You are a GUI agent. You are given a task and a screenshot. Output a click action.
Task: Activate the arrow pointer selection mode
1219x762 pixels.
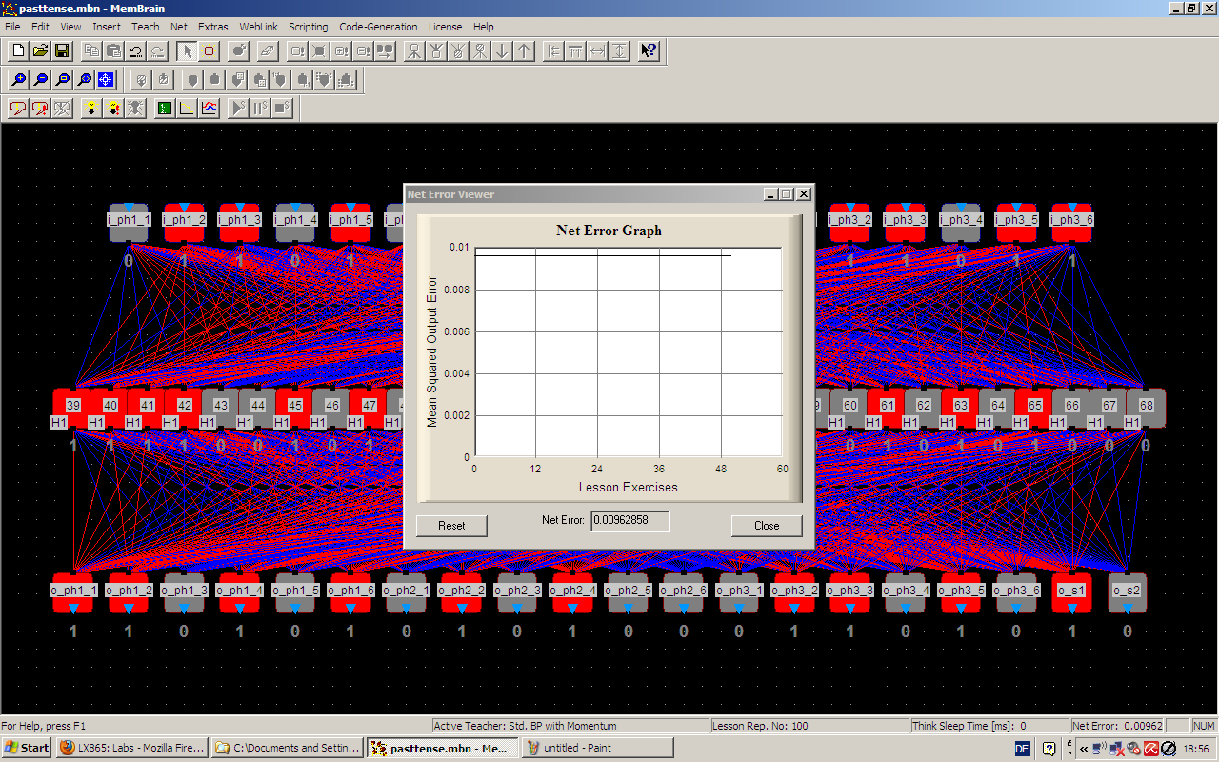pos(188,50)
